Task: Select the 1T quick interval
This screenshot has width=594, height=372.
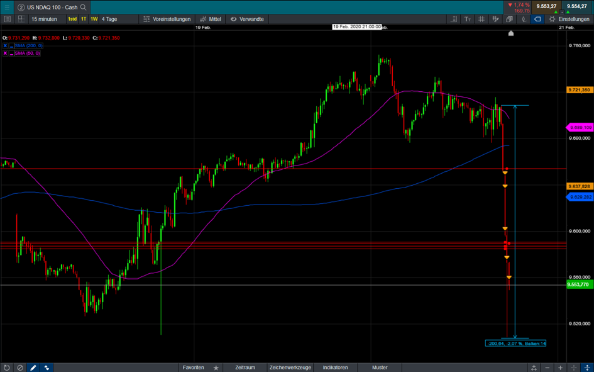Action: pyautogui.click(x=84, y=19)
